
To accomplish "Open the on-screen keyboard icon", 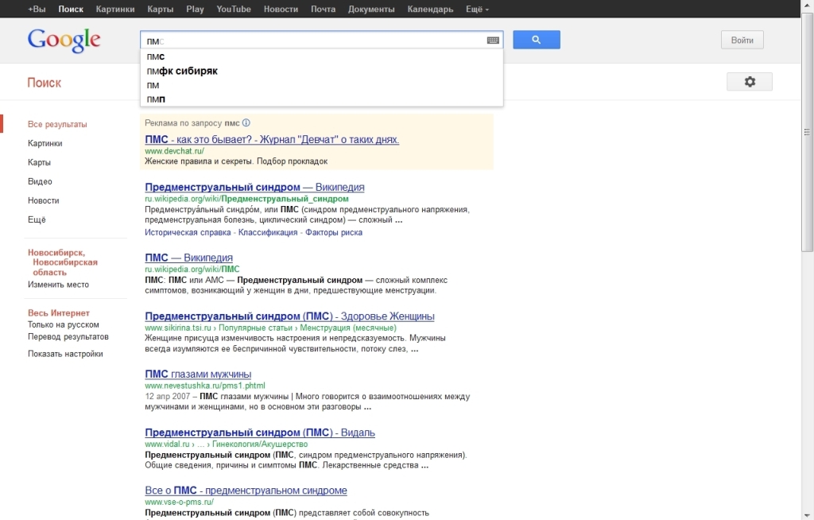I will [x=493, y=41].
